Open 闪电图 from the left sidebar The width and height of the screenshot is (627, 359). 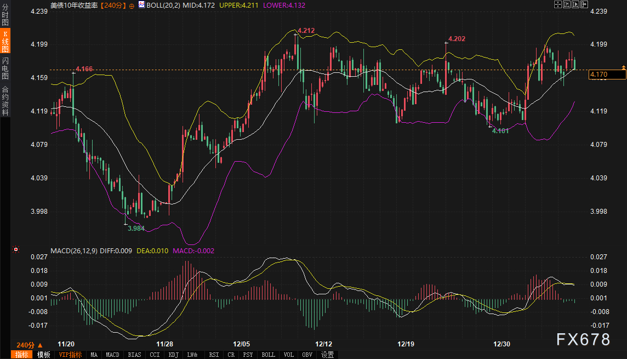click(x=5, y=69)
